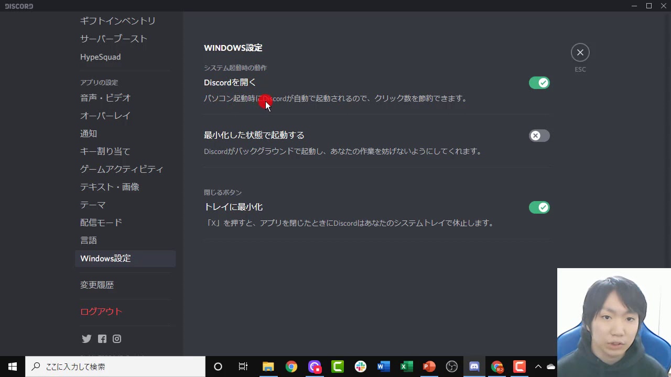Open first Google Chrome taskbar icon

point(291,367)
